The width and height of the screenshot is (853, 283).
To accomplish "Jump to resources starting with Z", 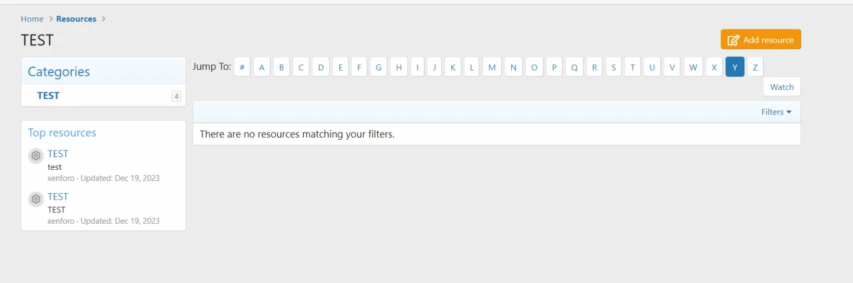I will coord(755,67).
